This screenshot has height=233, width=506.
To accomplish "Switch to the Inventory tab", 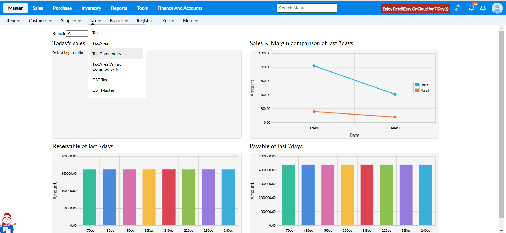I will [x=91, y=8].
